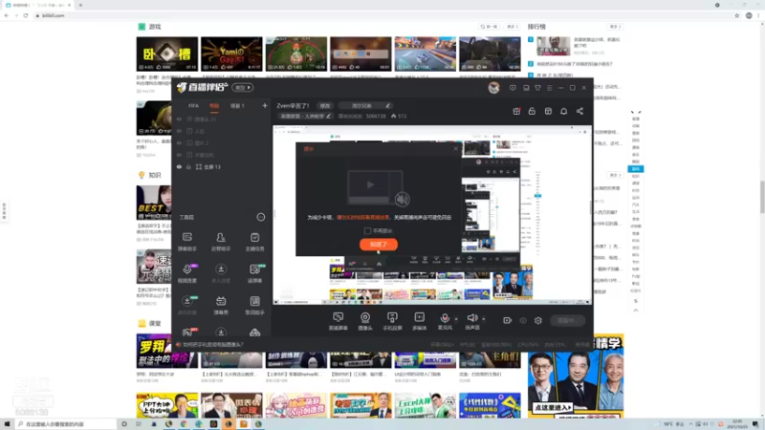Screen dimensions: 765x430
Task: Open 更多 in the 知识 section header
Action: click(x=615, y=175)
